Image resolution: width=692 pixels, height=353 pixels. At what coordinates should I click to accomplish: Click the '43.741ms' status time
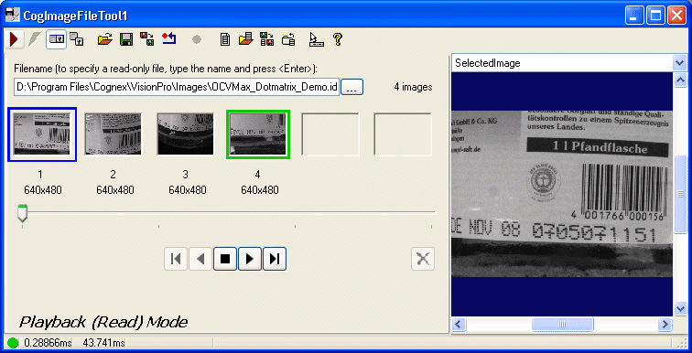click(x=104, y=342)
